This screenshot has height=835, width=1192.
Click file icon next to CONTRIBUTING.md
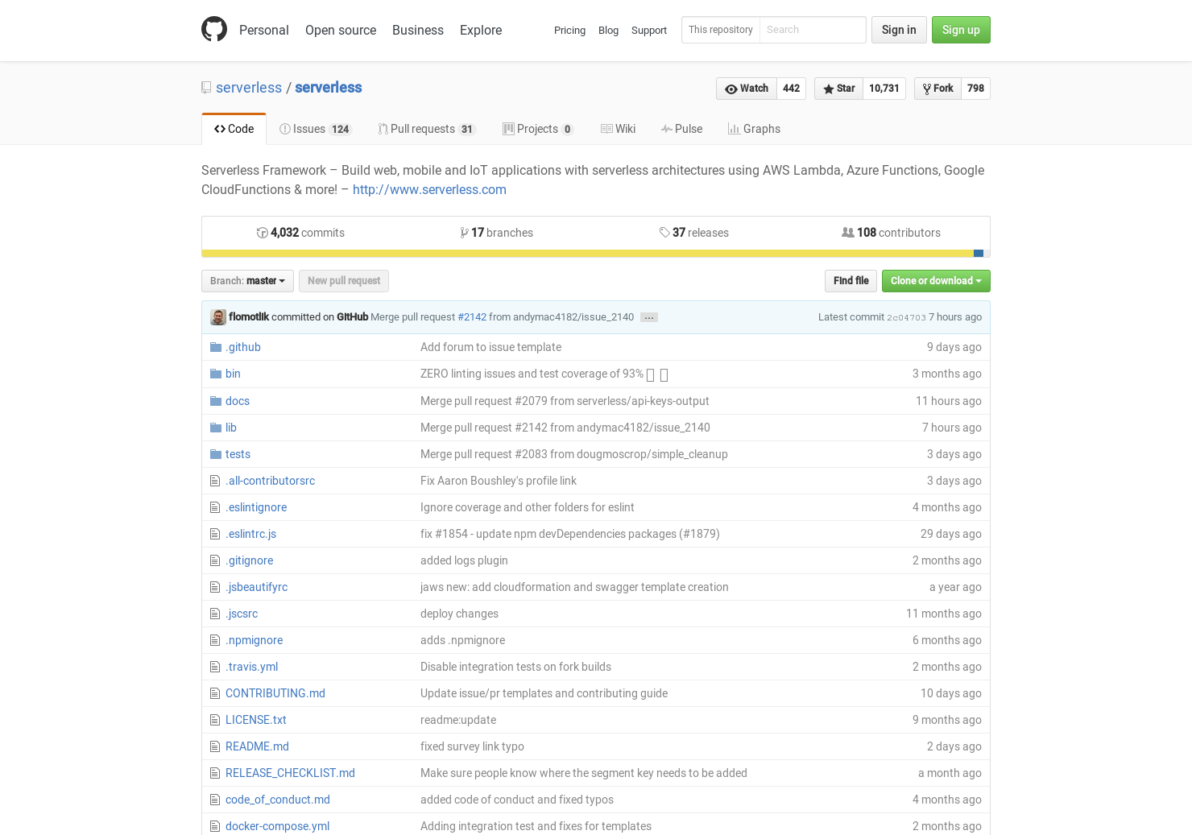[x=215, y=693]
